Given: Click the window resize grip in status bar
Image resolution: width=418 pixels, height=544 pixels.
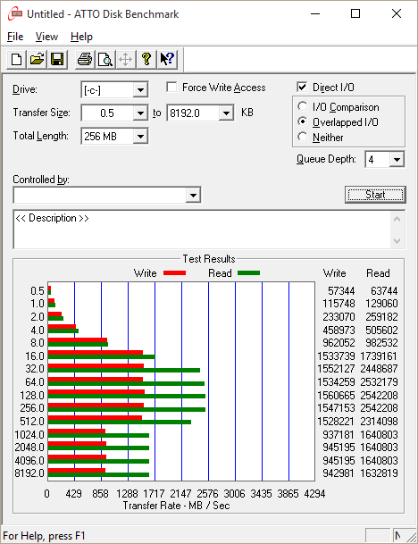Looking at the screenshot, I should pyautogui.click(x=411, y=536).
